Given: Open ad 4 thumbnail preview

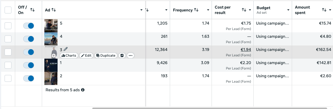Looking at the screenshot, I should tap(51, 39).
